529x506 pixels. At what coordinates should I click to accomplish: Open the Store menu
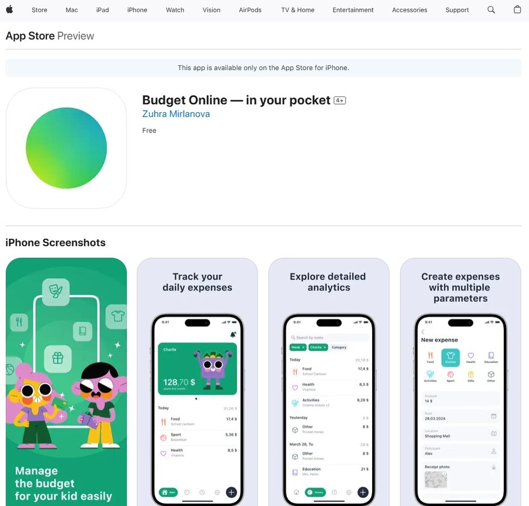pyautogui.click(x=39, y=10)
